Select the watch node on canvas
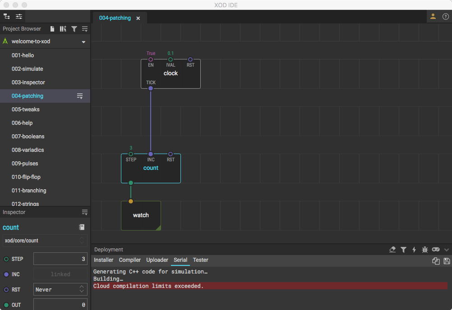This screenshot has height=310, width=452. tap(141, 215)
